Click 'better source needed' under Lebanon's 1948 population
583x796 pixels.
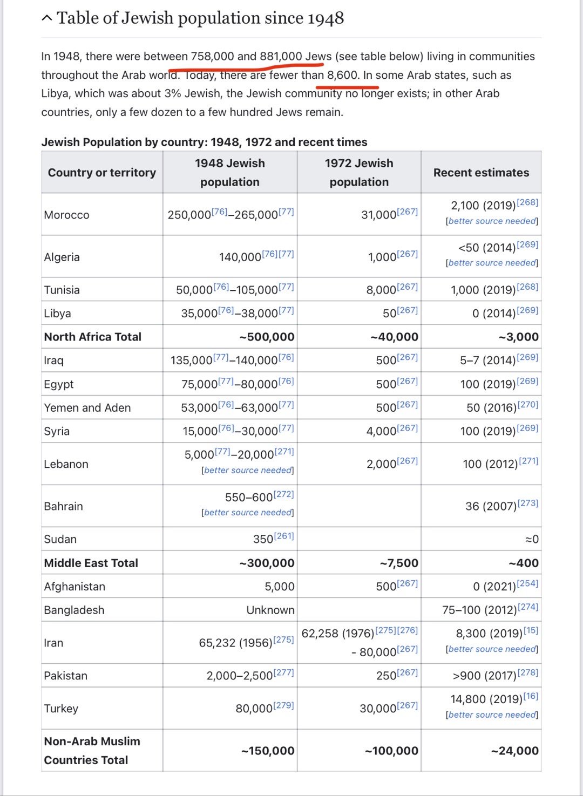248,471
